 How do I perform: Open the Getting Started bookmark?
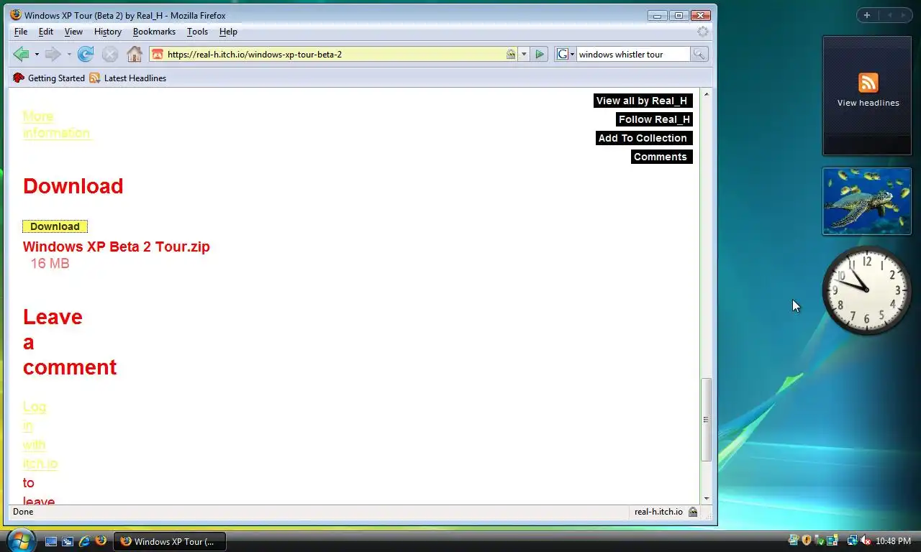point(49,78)
